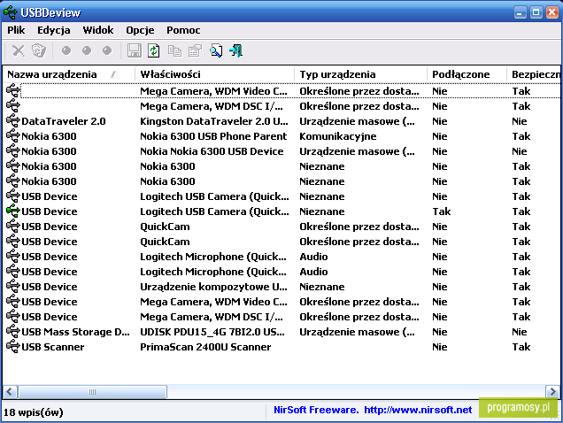Image resolution: width=563 pixels, height=423 pixels.
Task: Open the Opcje menu
Action: click(x=140, y=30)
